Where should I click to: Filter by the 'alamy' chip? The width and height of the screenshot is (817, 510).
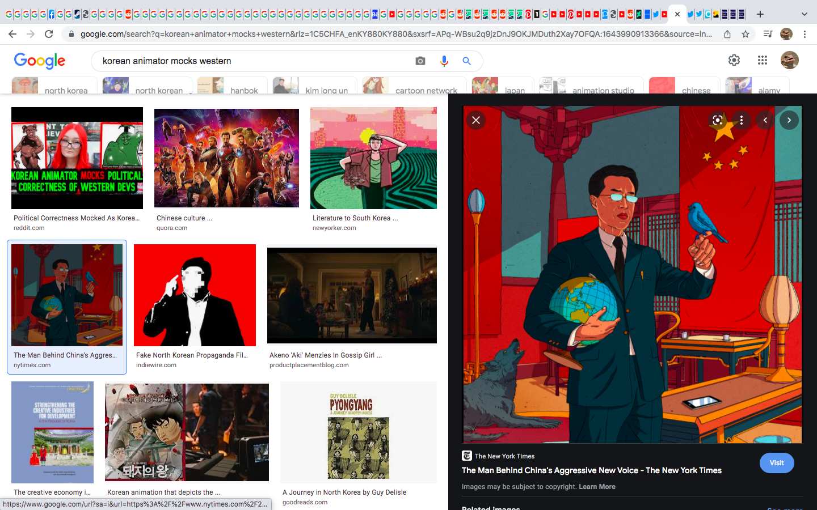click(757, 86)
